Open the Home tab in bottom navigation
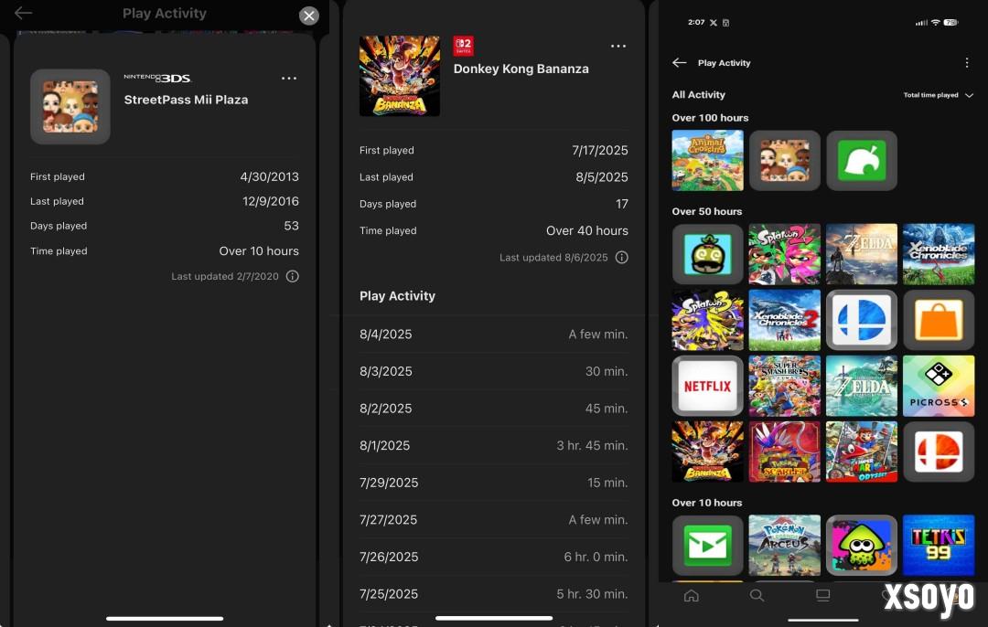This screenshot has height=627, width=988. [692, 596]
